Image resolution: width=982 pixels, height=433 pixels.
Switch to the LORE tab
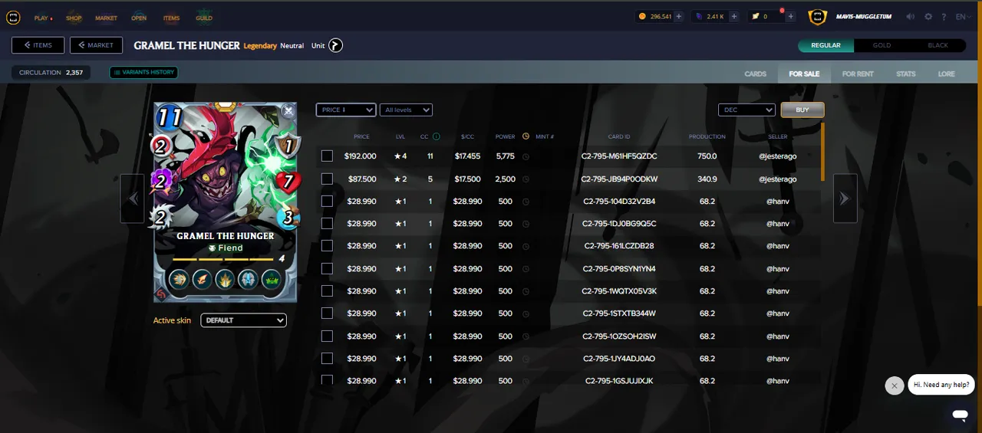point(947,74)
